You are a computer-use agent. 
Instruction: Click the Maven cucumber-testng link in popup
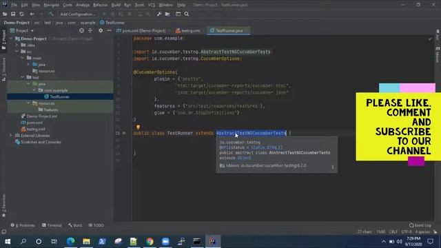point(266,165)
